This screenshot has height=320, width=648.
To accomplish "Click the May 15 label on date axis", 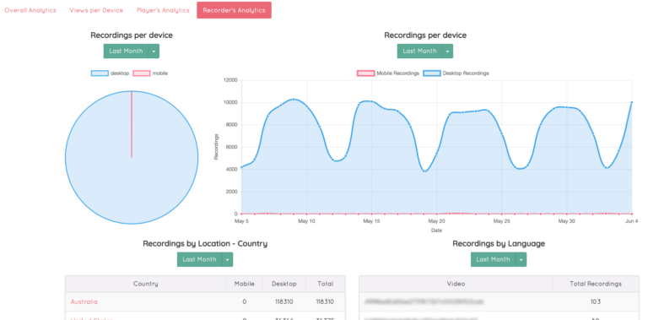I will pyautogui.click(x=371, y=221).
